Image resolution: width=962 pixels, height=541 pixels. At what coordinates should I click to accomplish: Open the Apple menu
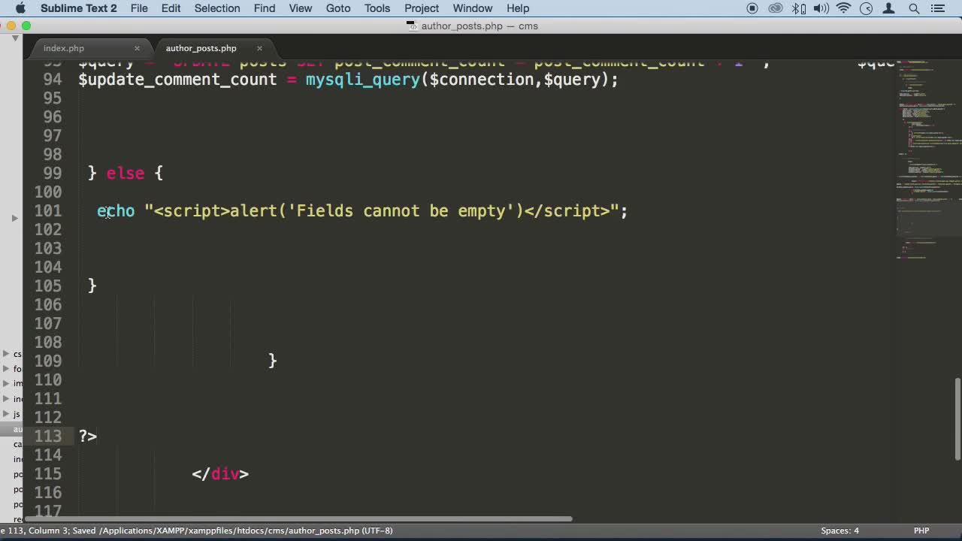click(x=20, y=8)
